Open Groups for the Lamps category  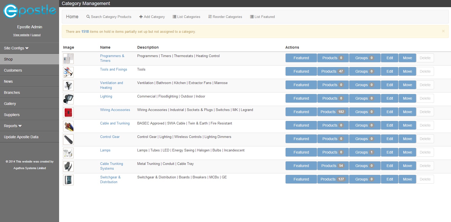coord(364,152)
